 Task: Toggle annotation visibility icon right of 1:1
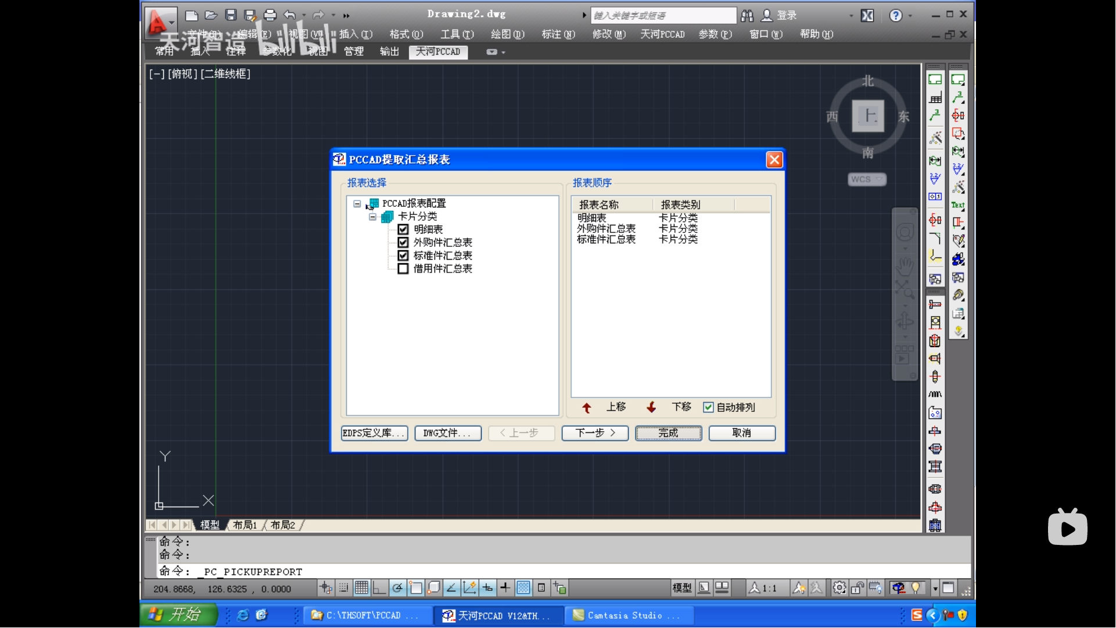coord(798,588)
